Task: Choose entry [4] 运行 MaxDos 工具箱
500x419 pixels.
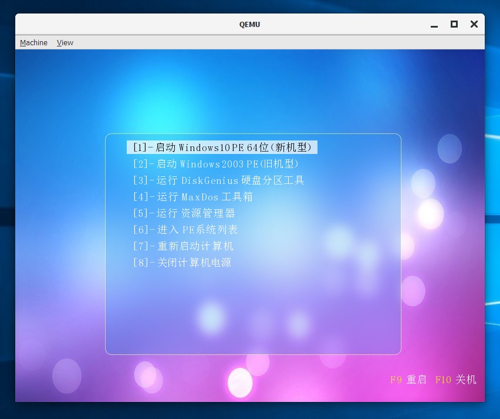Action: coord(193,197)
